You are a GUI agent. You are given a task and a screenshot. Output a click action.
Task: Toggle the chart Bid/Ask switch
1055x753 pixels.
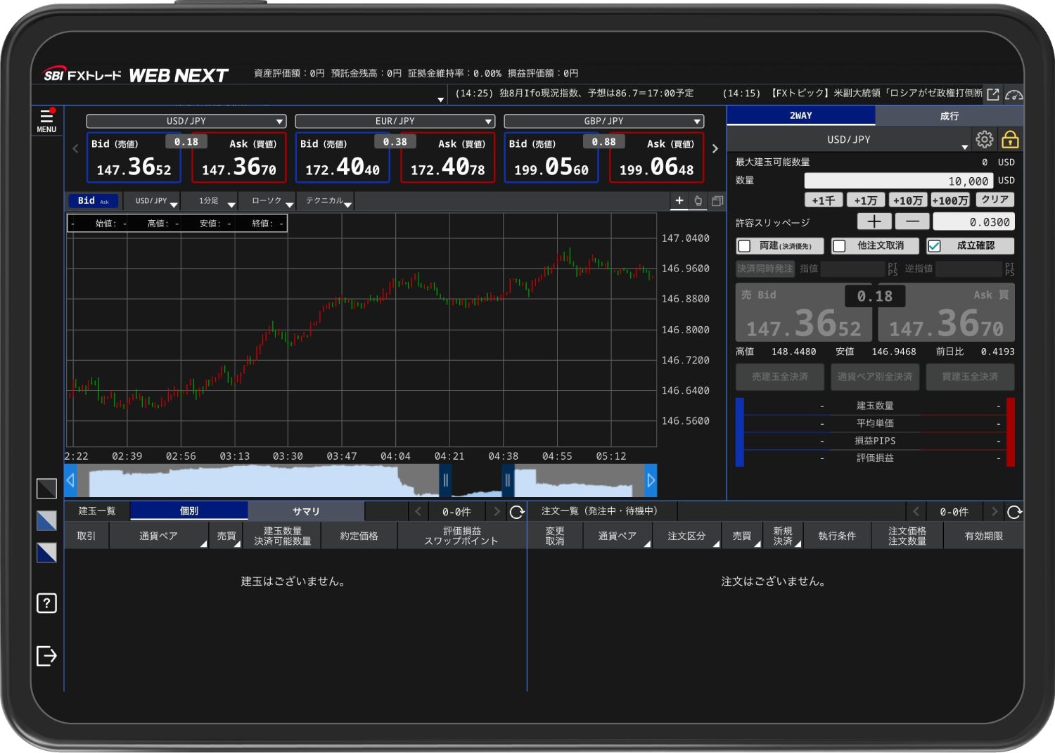[x=94, y=201]
